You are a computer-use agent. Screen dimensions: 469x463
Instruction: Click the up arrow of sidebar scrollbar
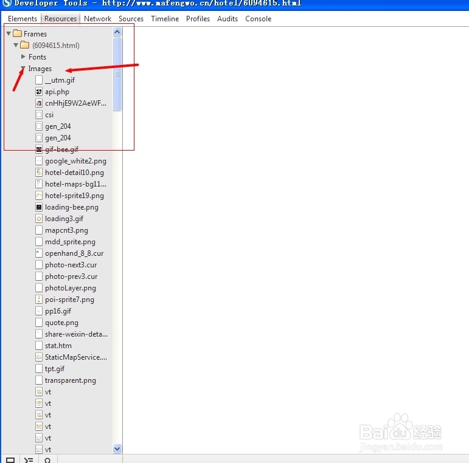click(117, 32)
